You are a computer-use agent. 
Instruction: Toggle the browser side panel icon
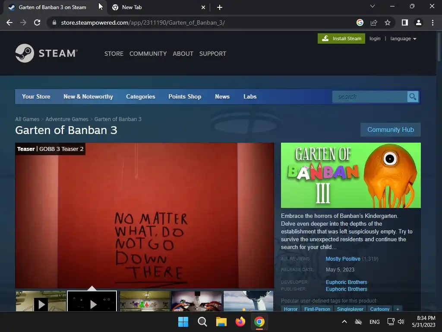(x=405, y=22)
